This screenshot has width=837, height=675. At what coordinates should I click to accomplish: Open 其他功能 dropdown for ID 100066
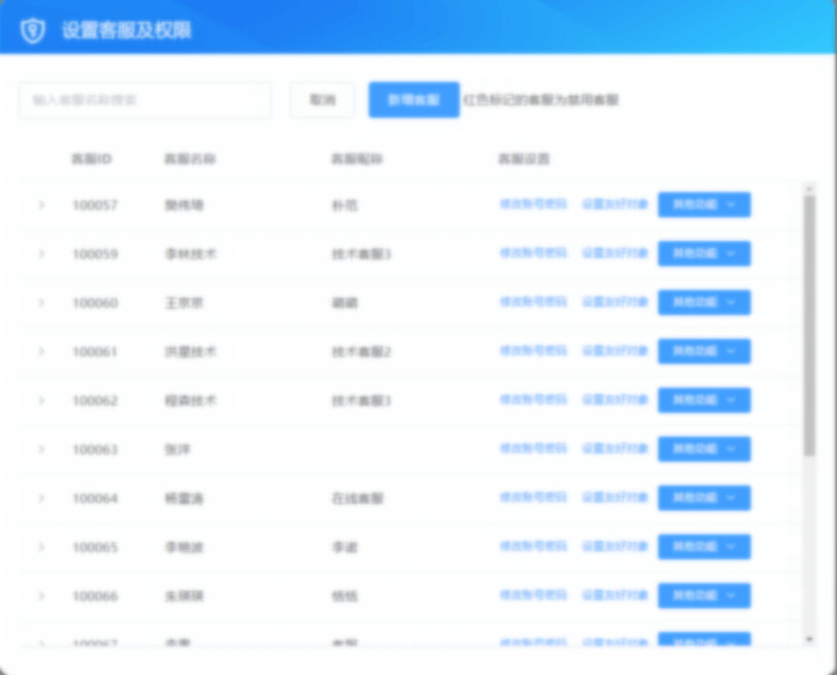point(704,596)
